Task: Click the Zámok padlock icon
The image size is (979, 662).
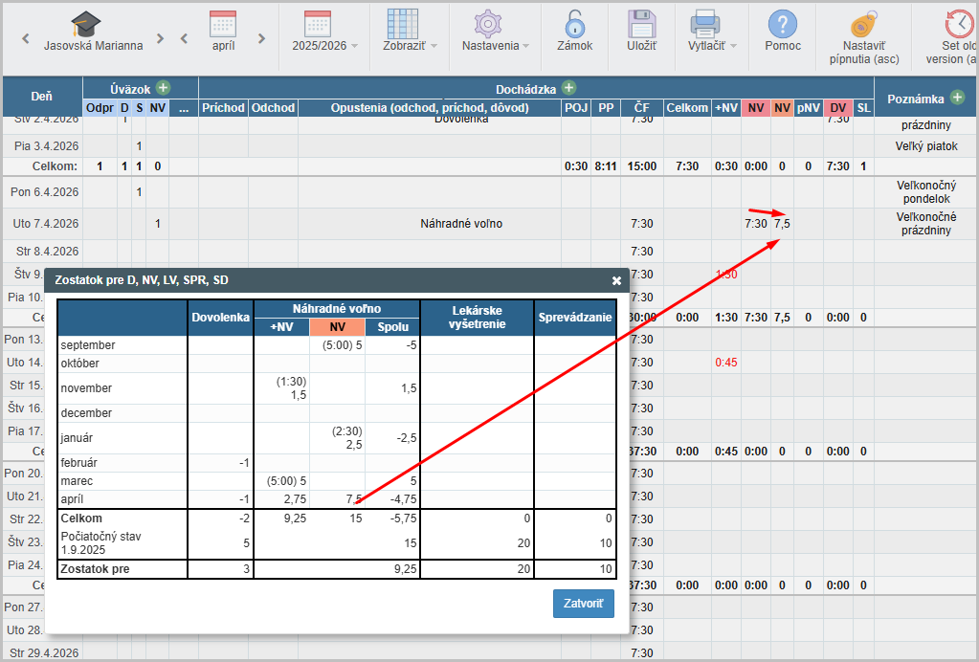Action: click(x=574, y=25)
